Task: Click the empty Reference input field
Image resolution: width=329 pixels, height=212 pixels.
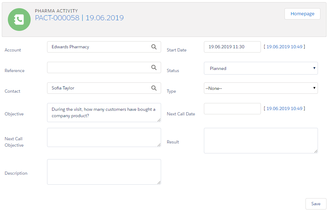Action: [98, 67]
